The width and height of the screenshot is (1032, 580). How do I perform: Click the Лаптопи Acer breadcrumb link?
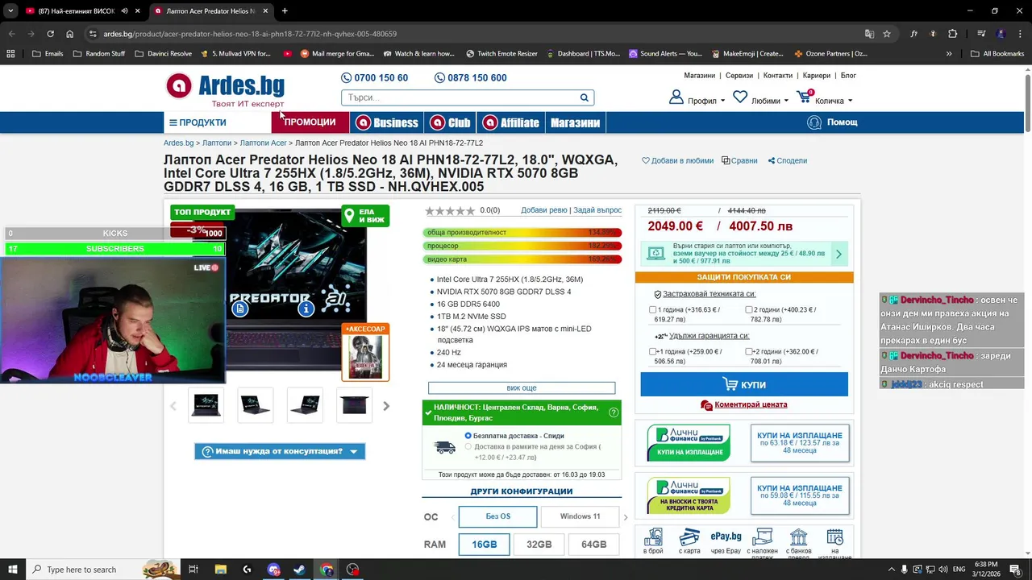pyautogui.click(x=263, y=143)
